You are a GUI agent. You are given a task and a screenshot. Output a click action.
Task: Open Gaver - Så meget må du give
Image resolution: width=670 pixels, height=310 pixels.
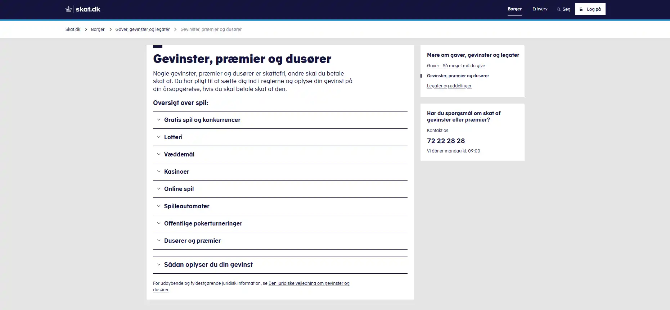coord(456,66)
